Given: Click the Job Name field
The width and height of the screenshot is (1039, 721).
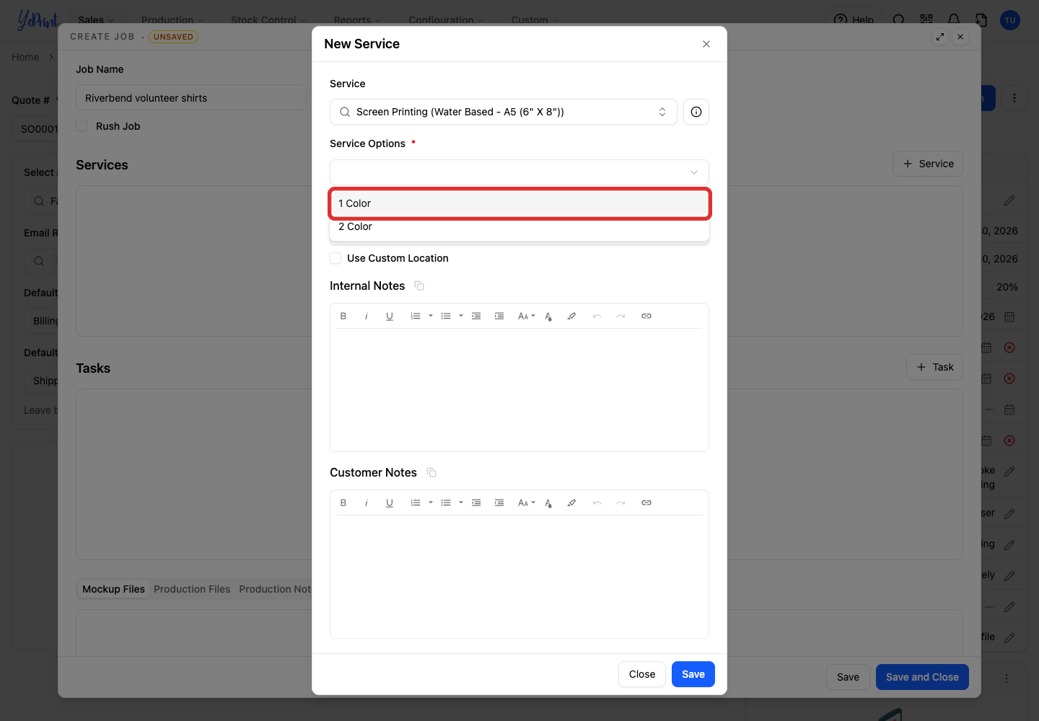Looking at the screenshot, I should (191, 98).
